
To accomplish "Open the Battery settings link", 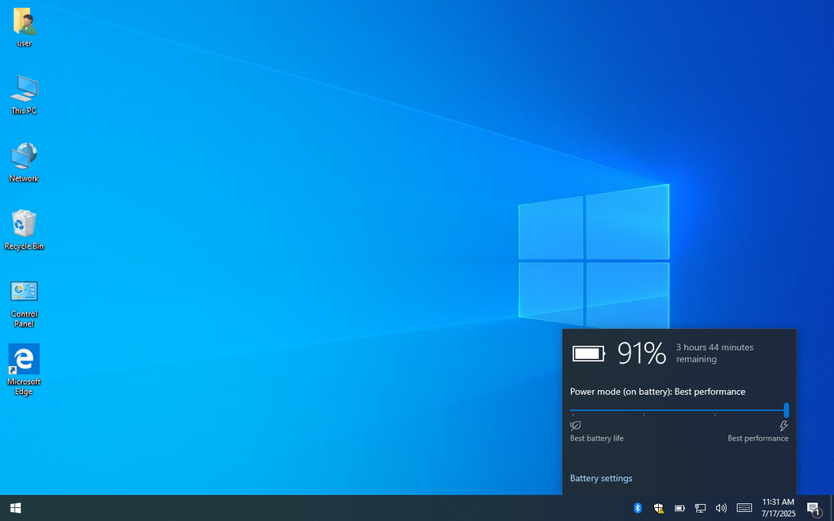I will pos(601,479).
